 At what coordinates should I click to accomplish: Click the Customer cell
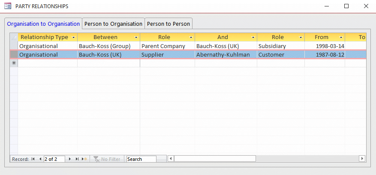[281, 54]
